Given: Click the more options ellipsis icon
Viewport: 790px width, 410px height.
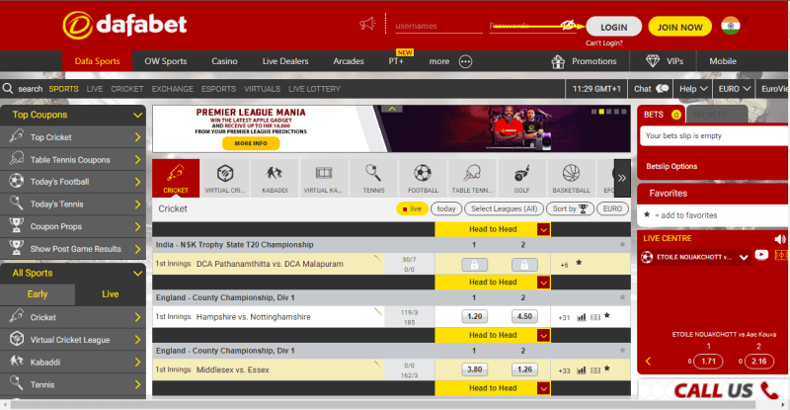Looking at the screenshot, I should tap(465, 61).
